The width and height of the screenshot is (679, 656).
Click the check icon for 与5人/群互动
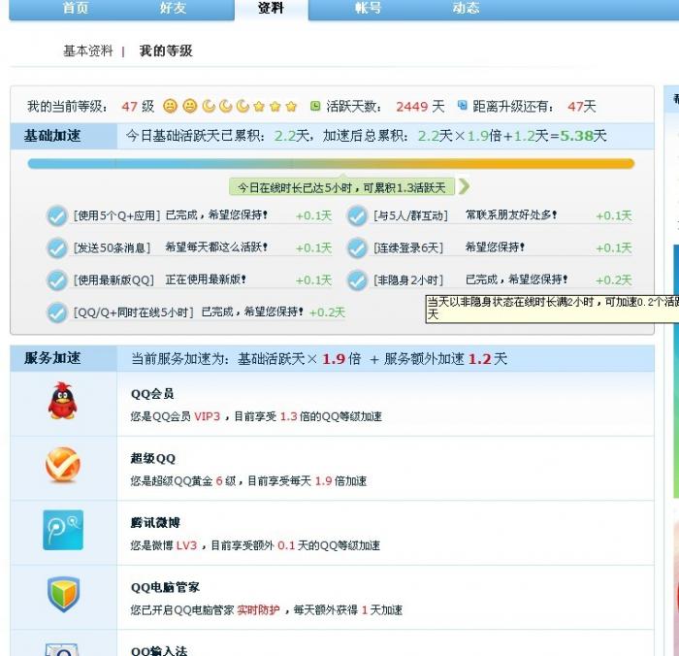click(357, 215)
